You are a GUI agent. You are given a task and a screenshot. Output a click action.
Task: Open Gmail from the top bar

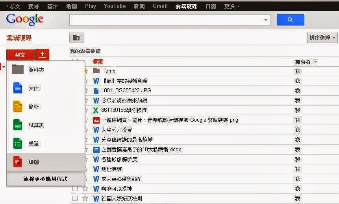point(160,6)
